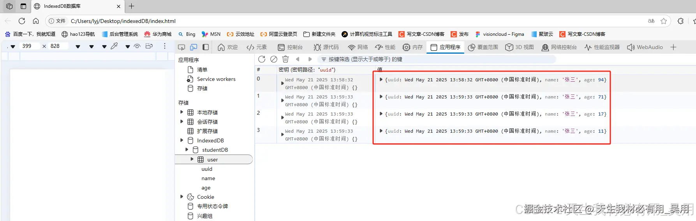Click the address bar URL
The image size is (696, 221).
[x=123, y=21]
